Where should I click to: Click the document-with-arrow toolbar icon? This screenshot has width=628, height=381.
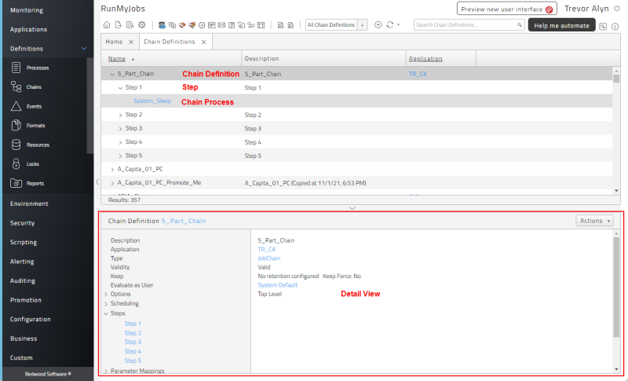coord(119,25)
